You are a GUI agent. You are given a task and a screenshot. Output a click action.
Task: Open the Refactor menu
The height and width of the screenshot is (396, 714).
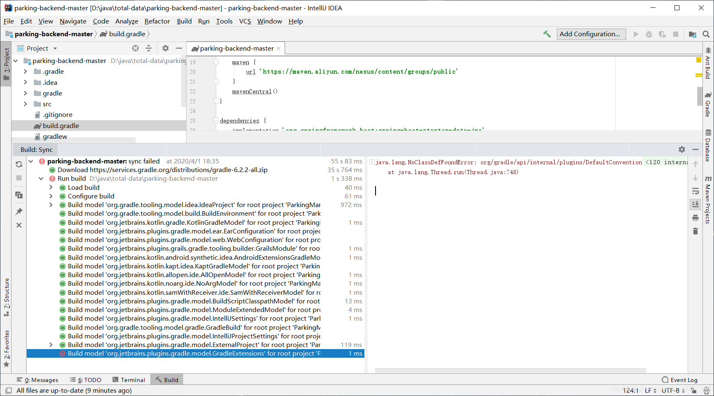(157, 21)
